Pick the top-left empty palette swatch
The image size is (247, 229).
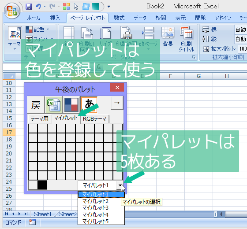pyautogui.click(x=33, y=128)
